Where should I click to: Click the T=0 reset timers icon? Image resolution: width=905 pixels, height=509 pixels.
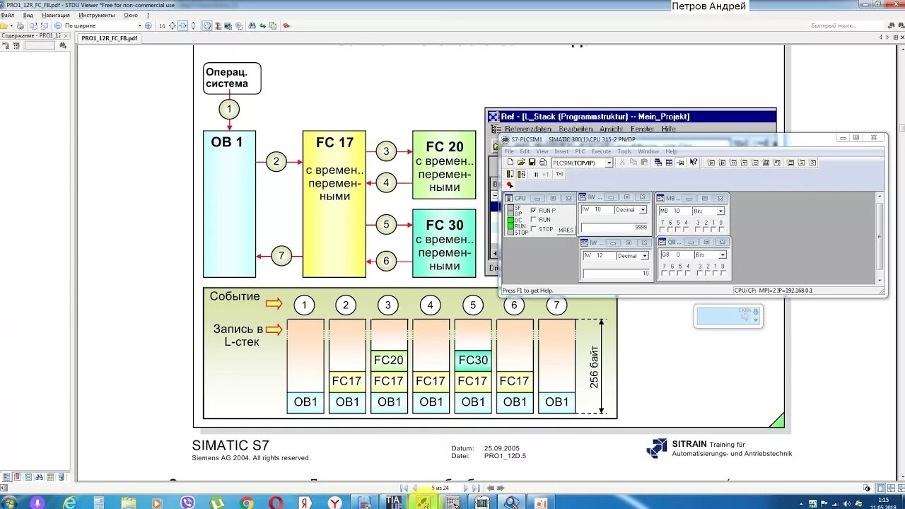pos(559,174)
